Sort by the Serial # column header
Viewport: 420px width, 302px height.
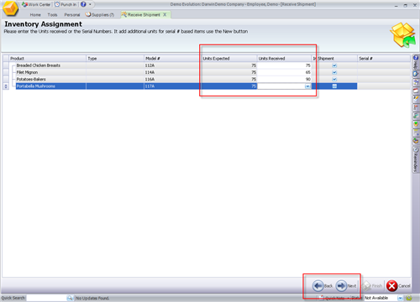click(384, 59)
